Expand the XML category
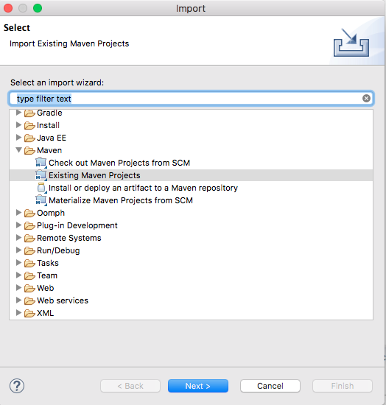The image size is (386, 405). point(18,312)
